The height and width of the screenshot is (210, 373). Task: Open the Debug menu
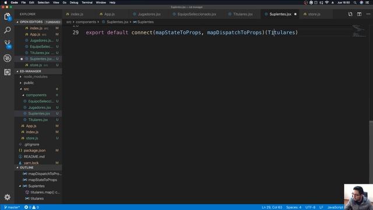click(x=74, y=2)
